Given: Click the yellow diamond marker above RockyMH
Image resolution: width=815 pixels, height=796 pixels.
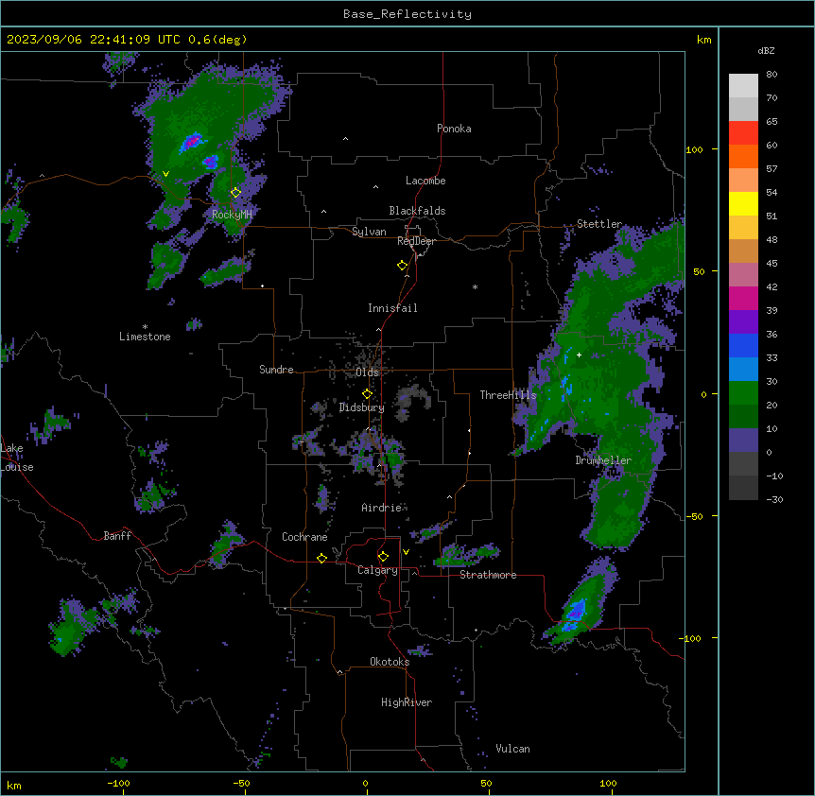Looking at the screenshot, I should [236, 193].
